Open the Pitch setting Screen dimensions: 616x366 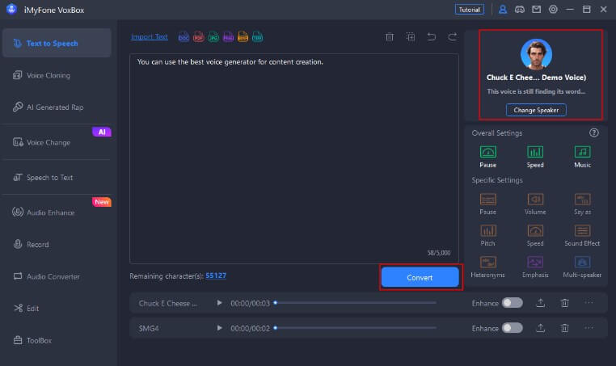[x=488, y=235]
